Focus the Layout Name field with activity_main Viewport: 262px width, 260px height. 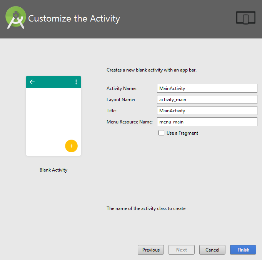pyautogui.click(x=207, y=99)
